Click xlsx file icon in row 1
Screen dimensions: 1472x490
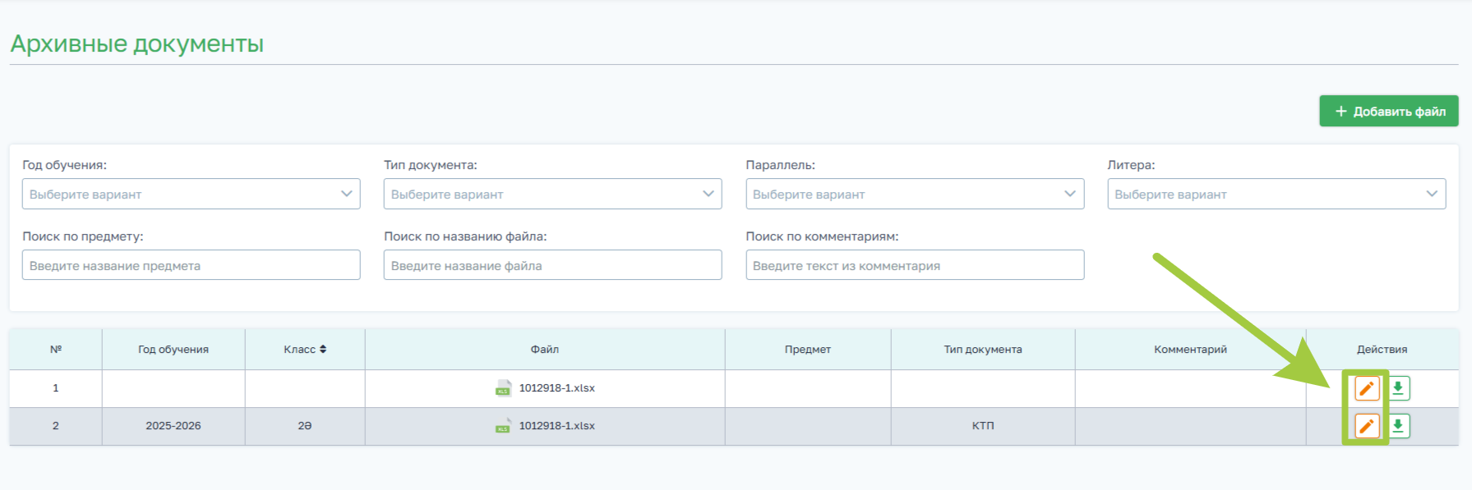tap(503, 388)
